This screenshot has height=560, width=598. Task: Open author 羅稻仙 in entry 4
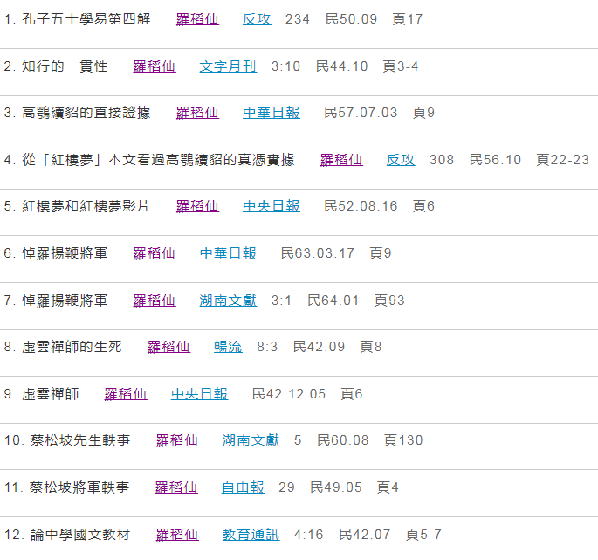pyautogui.click(x=340, y=160)
